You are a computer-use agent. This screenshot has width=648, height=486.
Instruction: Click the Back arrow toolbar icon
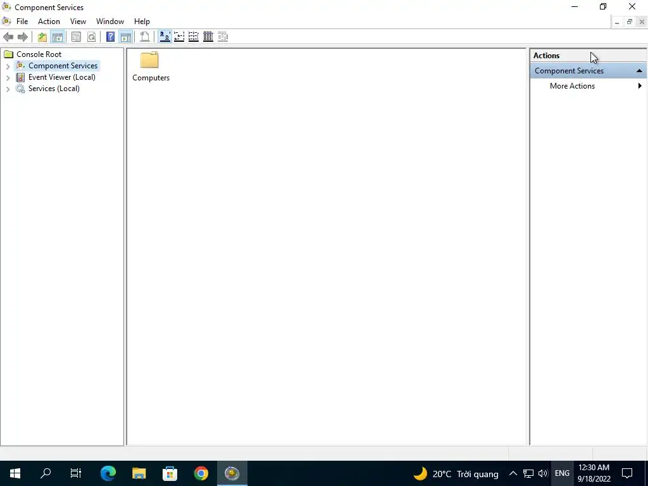coord(8,37)
